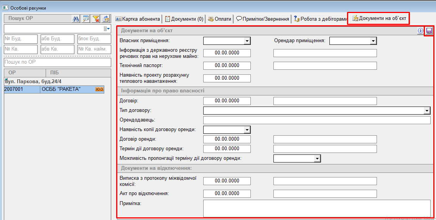Expand Наявність копії договору оренди dropdown

[247, 130]
